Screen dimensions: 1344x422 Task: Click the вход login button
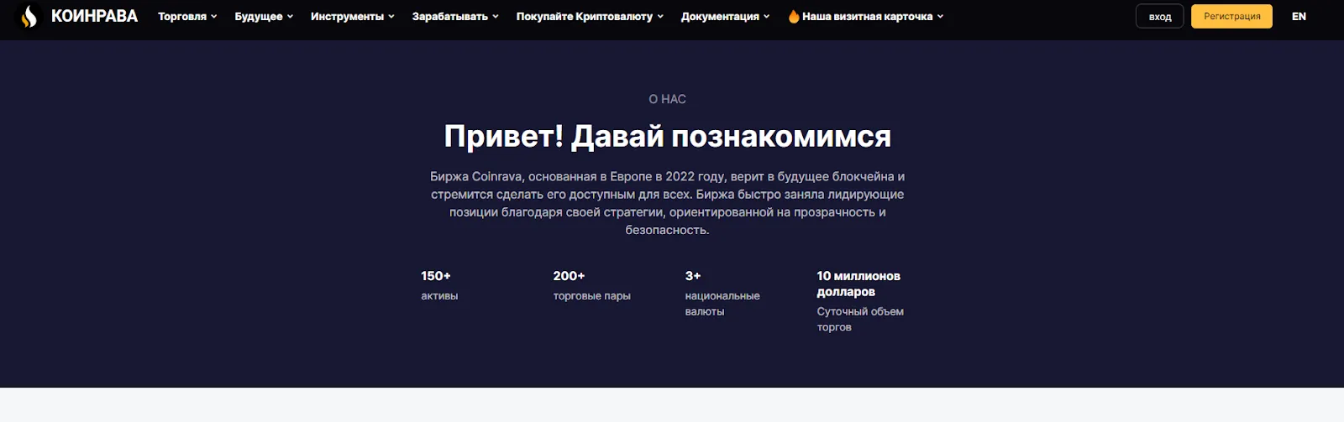pyautogui.click(x=1160, y=17)
